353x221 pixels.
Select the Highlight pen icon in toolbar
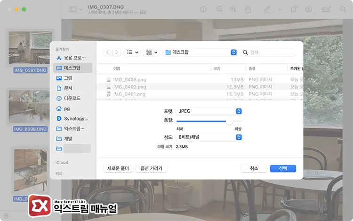[267, 9]
